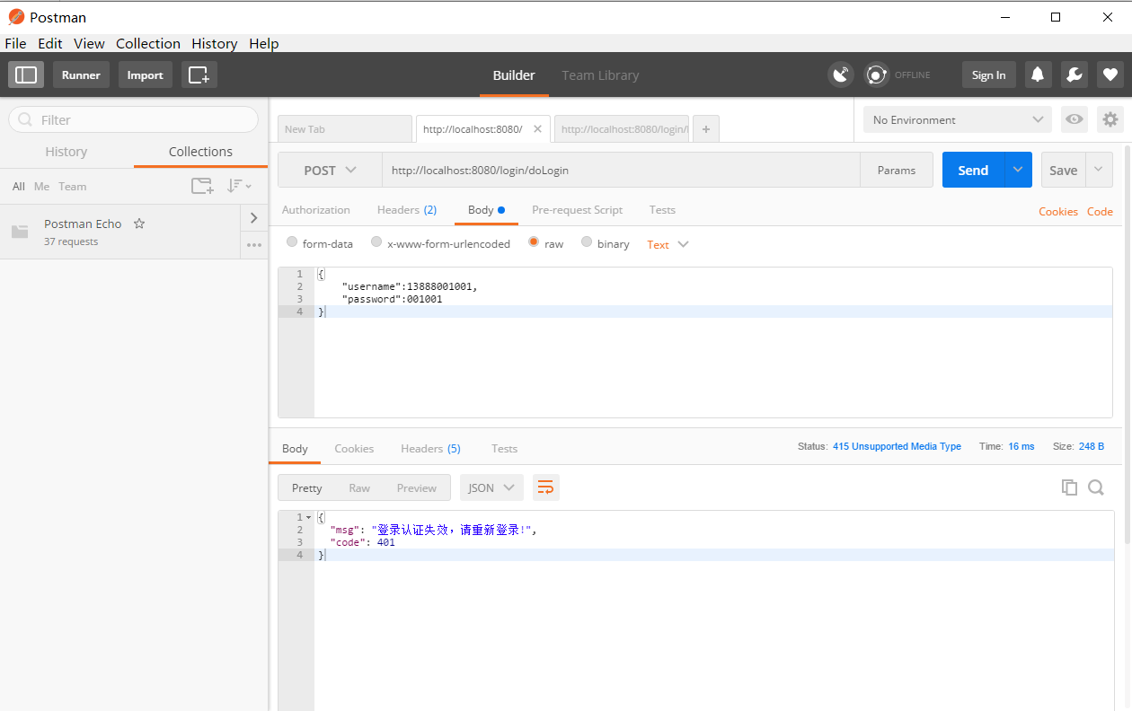The height and width of the screenshot is (711, 1132).
Task: Open the History menu
Action: coord(214,43)
